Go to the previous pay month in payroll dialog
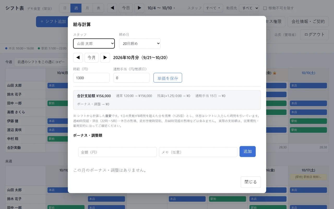Screen dimensions: 334x209 click(x=78, y=57)
